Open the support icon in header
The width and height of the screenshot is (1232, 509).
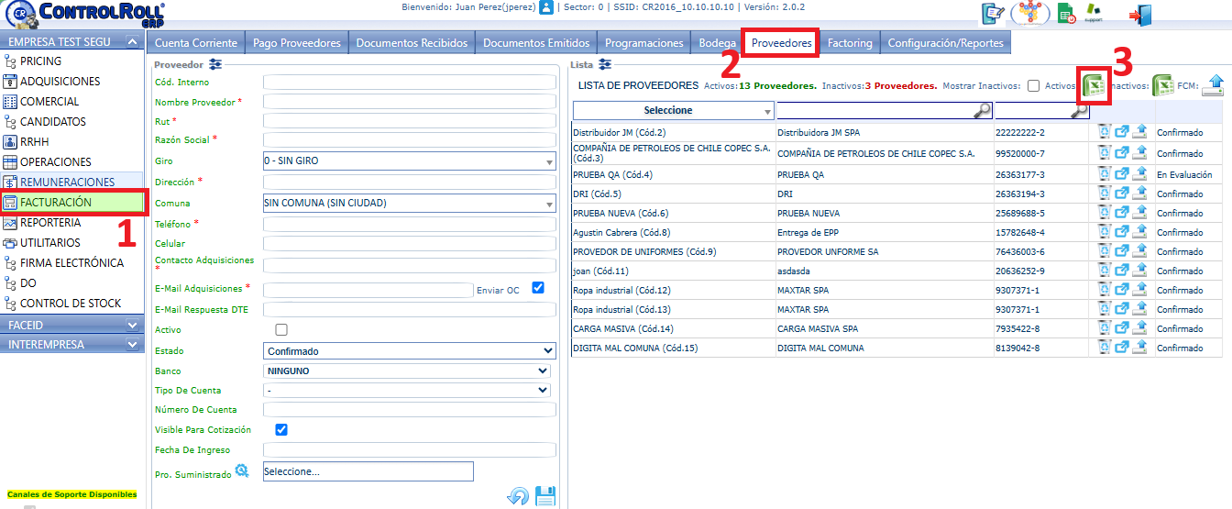(1093, 14)
